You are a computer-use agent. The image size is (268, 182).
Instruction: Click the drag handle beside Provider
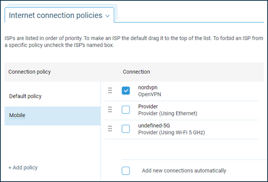110,110
